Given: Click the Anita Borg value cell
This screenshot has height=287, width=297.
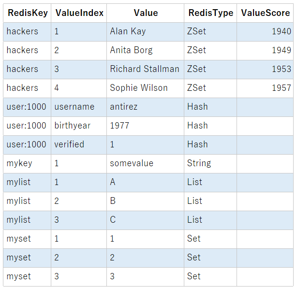Looking at the screenshot, I should (146, 51).
